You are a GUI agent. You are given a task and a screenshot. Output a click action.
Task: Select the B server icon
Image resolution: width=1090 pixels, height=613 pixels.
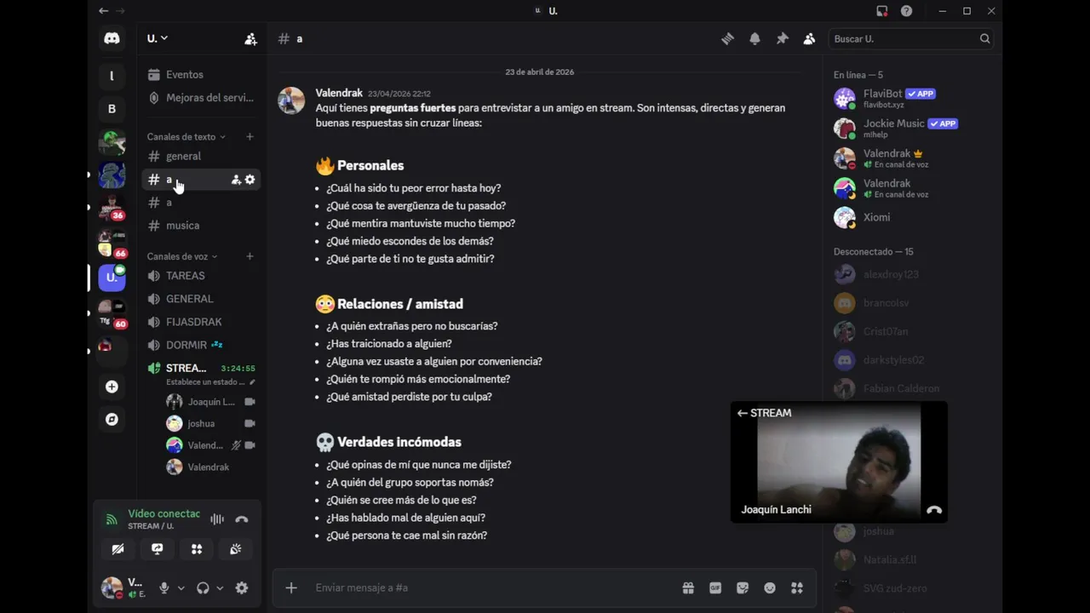click(x=112, y=109)
